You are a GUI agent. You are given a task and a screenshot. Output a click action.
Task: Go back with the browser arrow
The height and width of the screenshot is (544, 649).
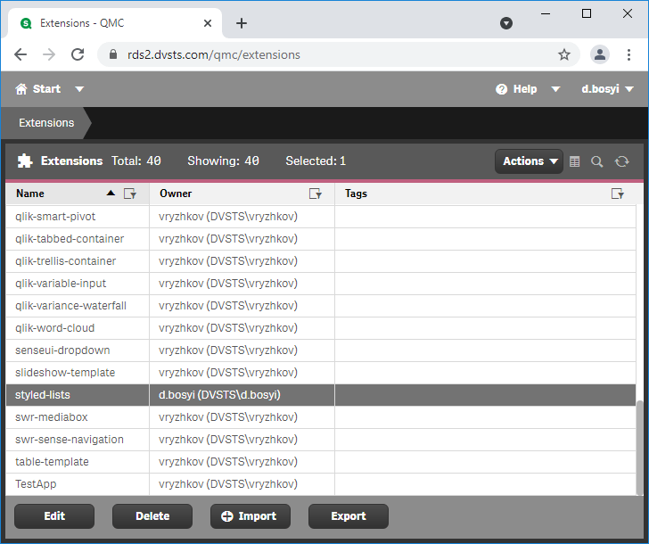point(21,54)
